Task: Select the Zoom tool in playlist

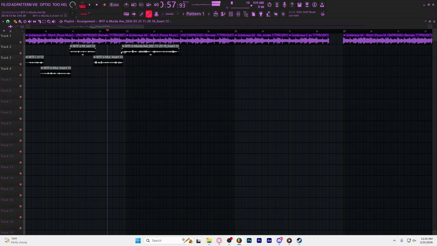Action: click(x=49, y=21)
